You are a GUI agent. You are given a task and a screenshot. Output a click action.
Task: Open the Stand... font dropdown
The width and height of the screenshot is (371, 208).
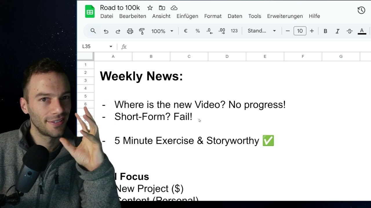click(261, 31)
